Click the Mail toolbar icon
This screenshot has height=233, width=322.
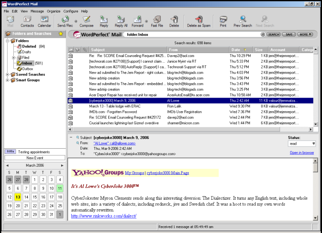click(x=10, y=21)
